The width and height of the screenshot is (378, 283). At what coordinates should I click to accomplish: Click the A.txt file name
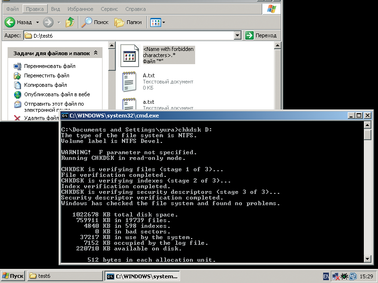point(149,75)
